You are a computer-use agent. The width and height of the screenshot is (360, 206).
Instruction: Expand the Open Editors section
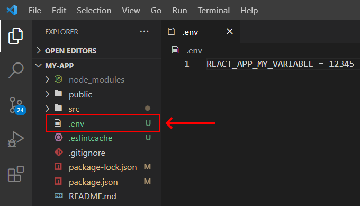click(x=39, y=50)
